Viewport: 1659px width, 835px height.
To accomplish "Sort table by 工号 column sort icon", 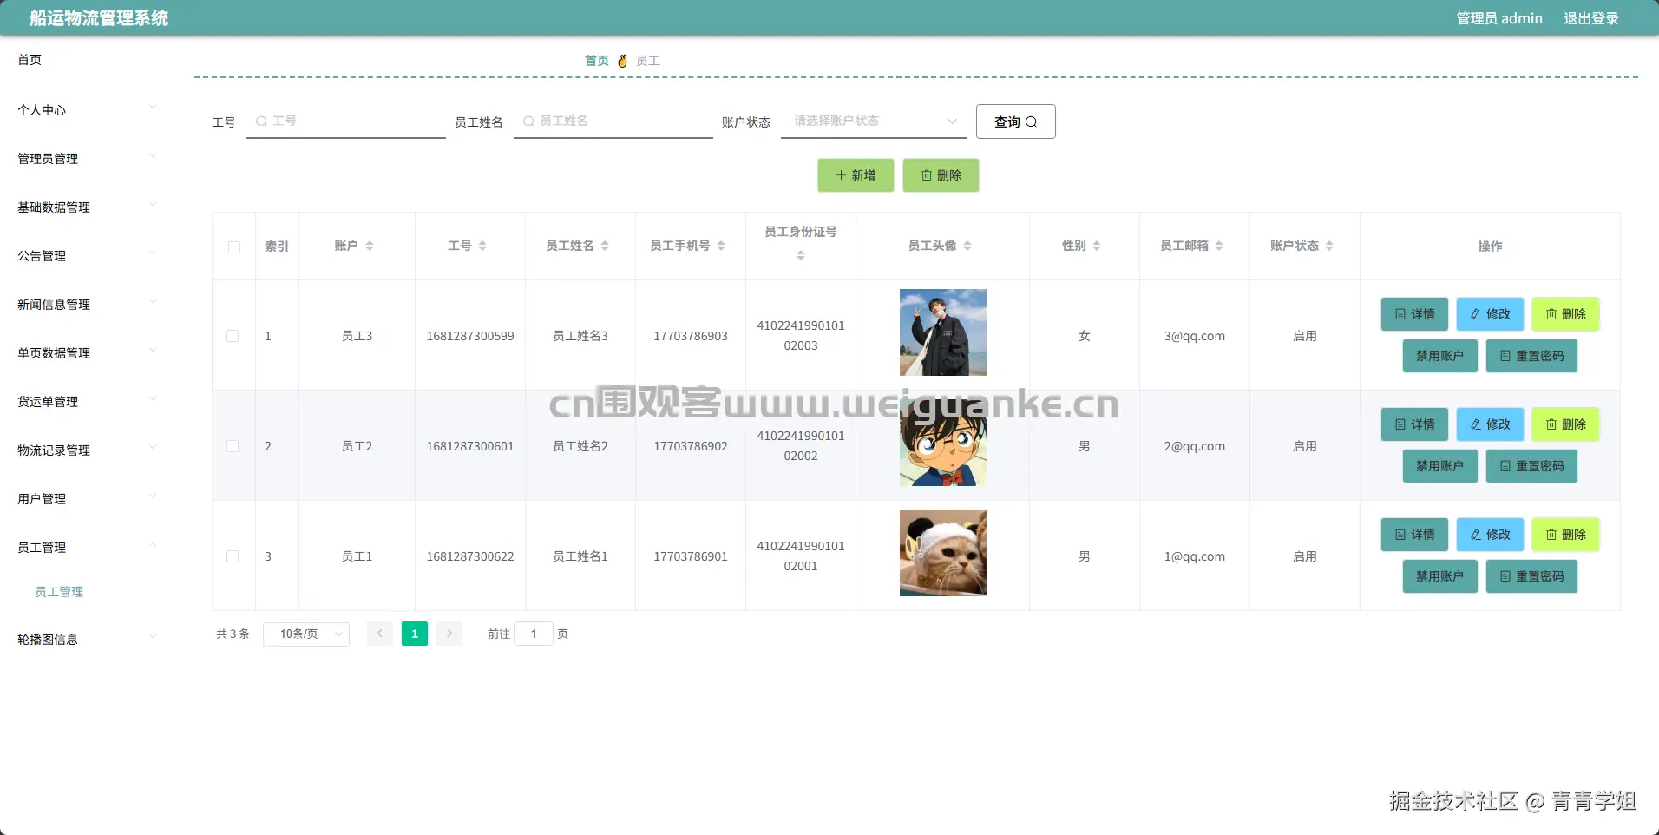I will [482, 247].
